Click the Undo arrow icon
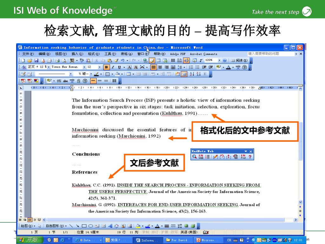325x244 pixels. click(123, 60)
